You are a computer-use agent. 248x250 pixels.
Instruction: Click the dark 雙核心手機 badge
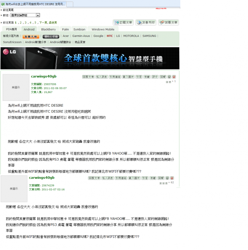[51, 37]
